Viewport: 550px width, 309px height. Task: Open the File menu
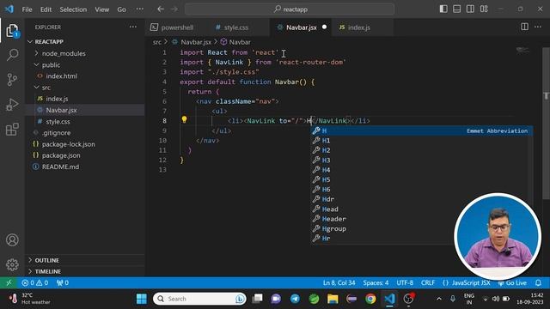27,9
